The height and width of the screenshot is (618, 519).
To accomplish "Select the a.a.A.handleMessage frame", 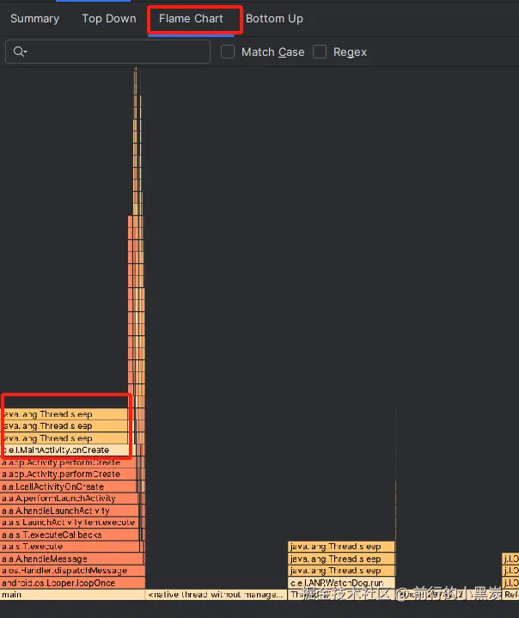I will coord(71,559).
